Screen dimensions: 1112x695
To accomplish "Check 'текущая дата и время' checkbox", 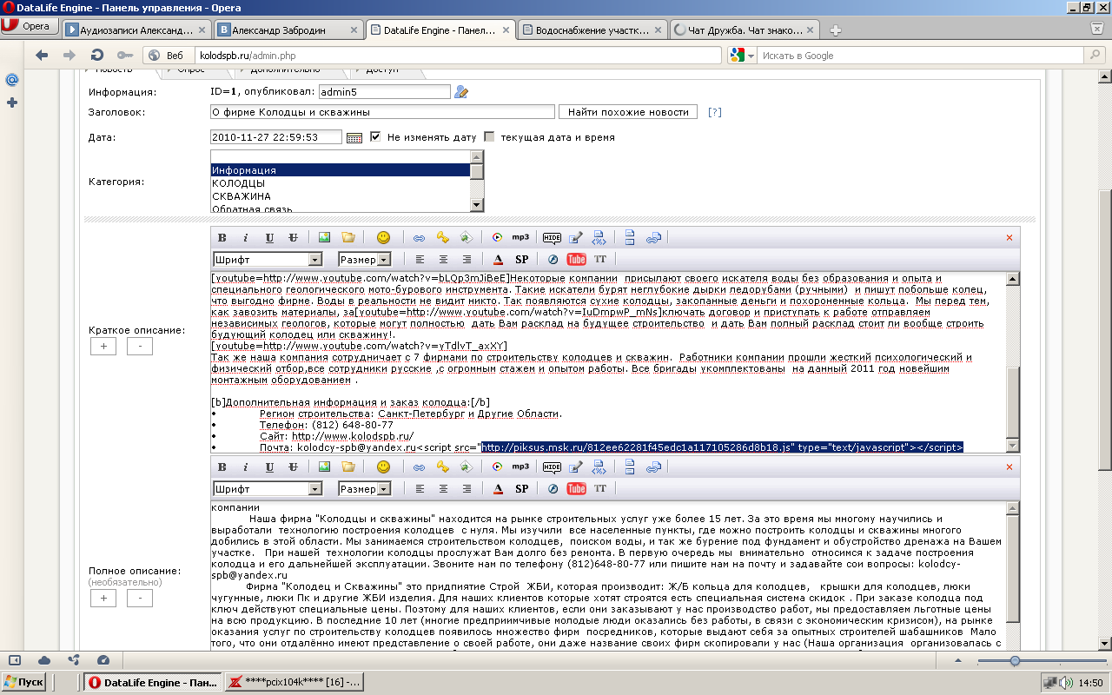I will pyautogui.click(x=489, y=136).
